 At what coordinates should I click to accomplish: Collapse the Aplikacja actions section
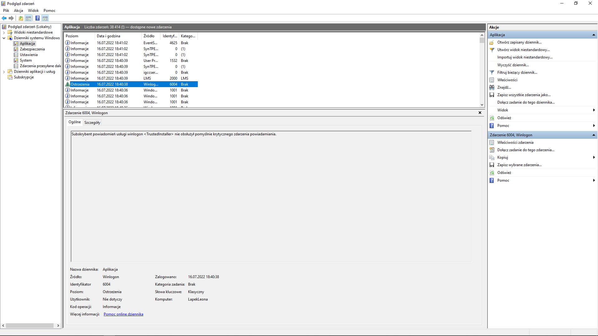coord(594,35)
